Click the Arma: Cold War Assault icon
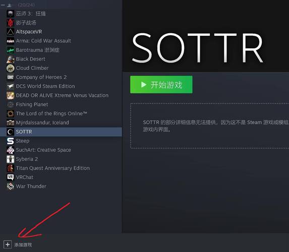This screenshot has width=289, height=252. click(x=10, y=41)
